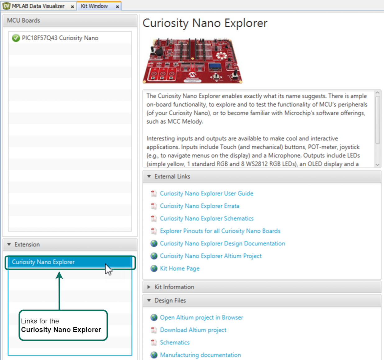
Task: Click the PDF icon beside Curiosity Nano Explorer Errata
Action: [154, 206]
